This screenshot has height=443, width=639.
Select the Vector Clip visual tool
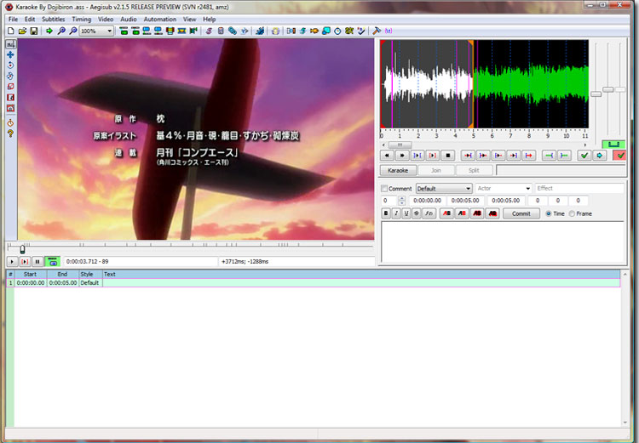pyautogui.click(x=10, y=108)
